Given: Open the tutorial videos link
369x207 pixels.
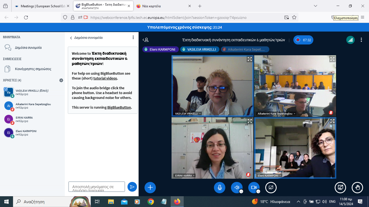Looking at the screenshot, I should pyautogui.click(x=105, y=78).
